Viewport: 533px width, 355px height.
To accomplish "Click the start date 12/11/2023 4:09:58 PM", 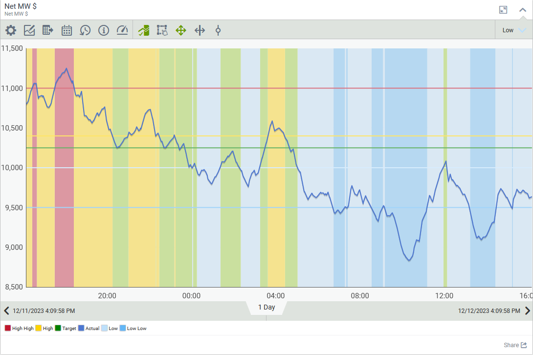I will click(x=44, y=311).
